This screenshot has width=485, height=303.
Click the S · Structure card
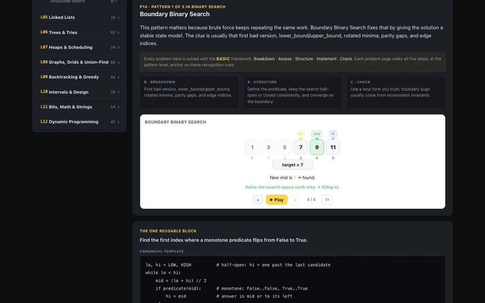[293, 92]
